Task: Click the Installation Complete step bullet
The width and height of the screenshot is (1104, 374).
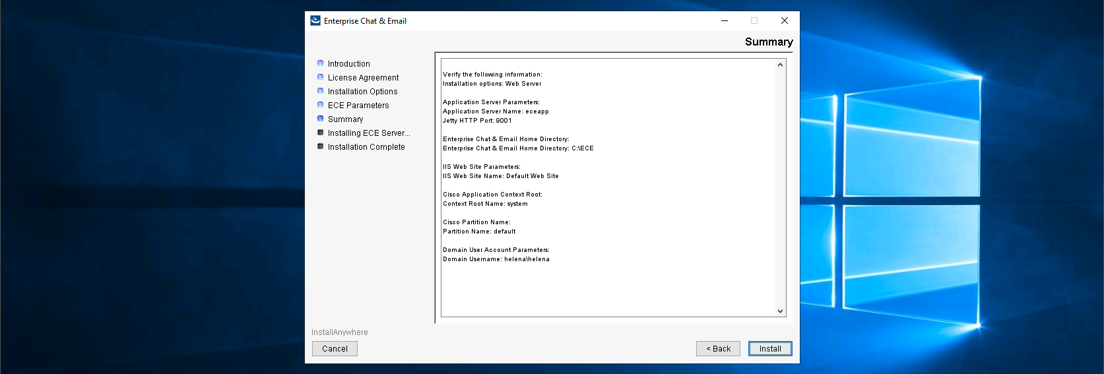Action: coord(321,146)
